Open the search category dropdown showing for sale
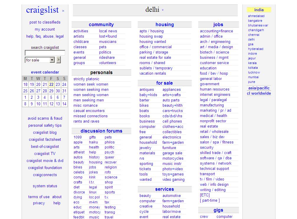The image size is (297, 219). click(40, 60)
